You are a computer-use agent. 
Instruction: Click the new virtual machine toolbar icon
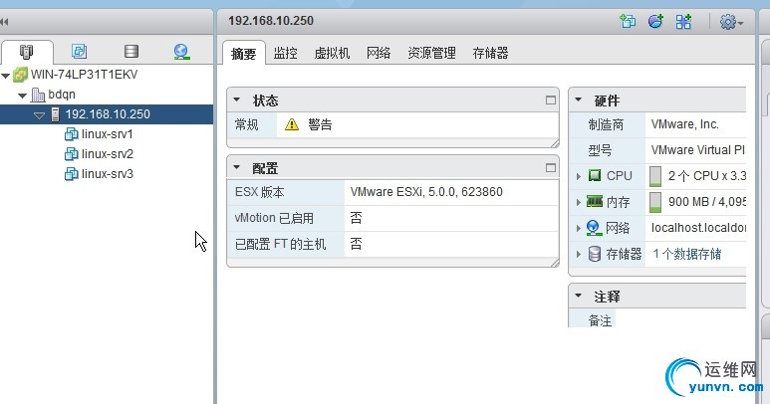click(x=628, y=21)
